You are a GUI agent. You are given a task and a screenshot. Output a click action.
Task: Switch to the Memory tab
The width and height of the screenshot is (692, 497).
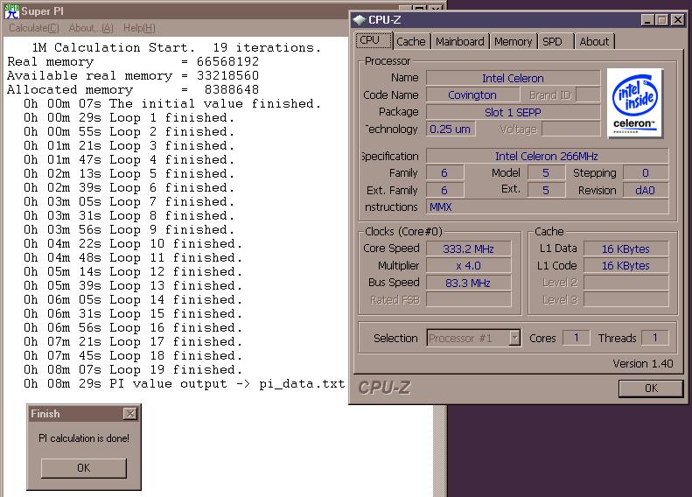point(513,41)
